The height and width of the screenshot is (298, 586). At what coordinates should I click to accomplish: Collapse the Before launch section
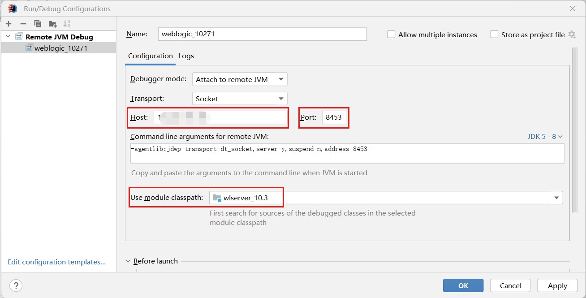(x=128, y=261)
